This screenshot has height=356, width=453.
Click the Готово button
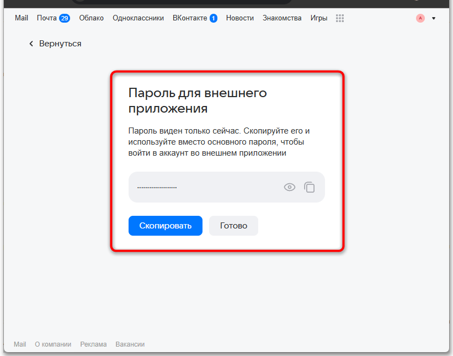[x=233, y=226]
